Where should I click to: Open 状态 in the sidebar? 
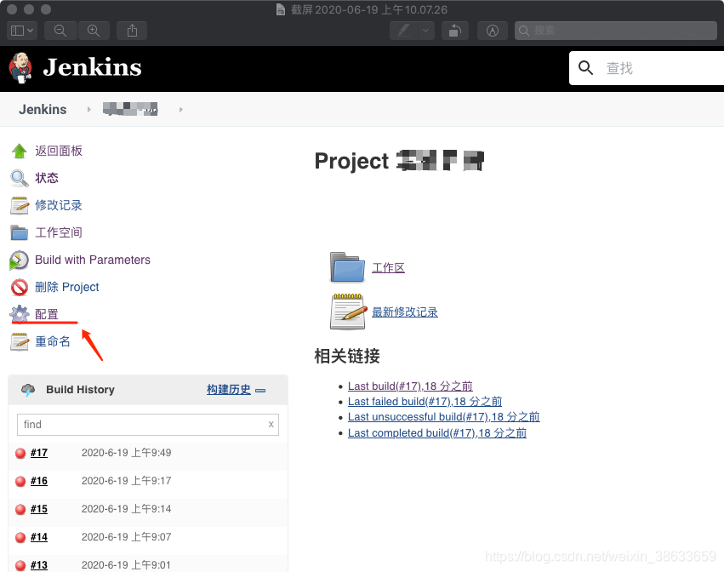[x=47, y=178]
